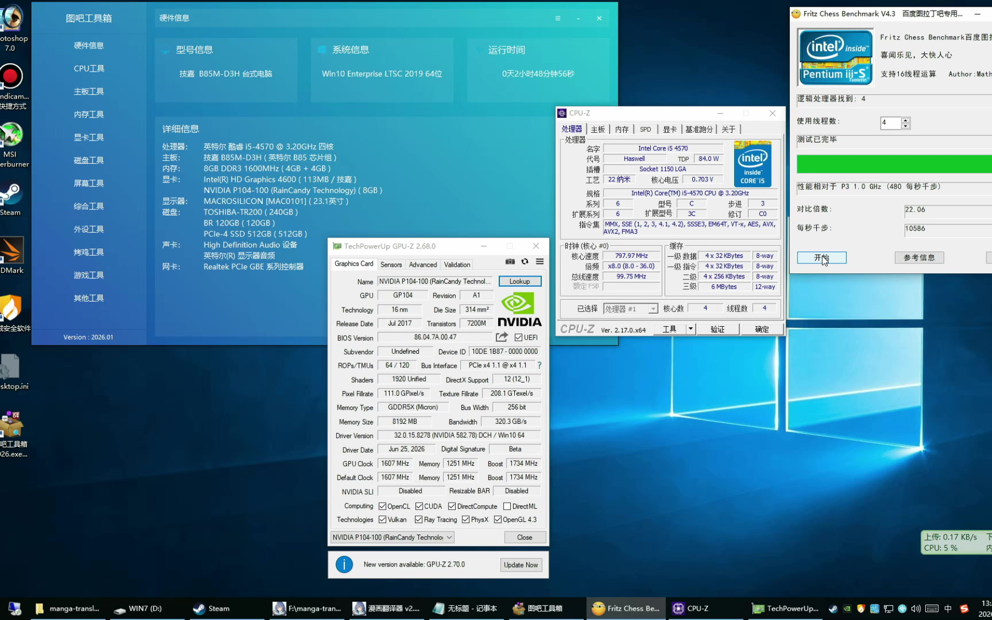Image resolution: width=992 pixels, height=620 pixels.
Task: Click the GPU-Z refresh icon
Action: (525, 262)
